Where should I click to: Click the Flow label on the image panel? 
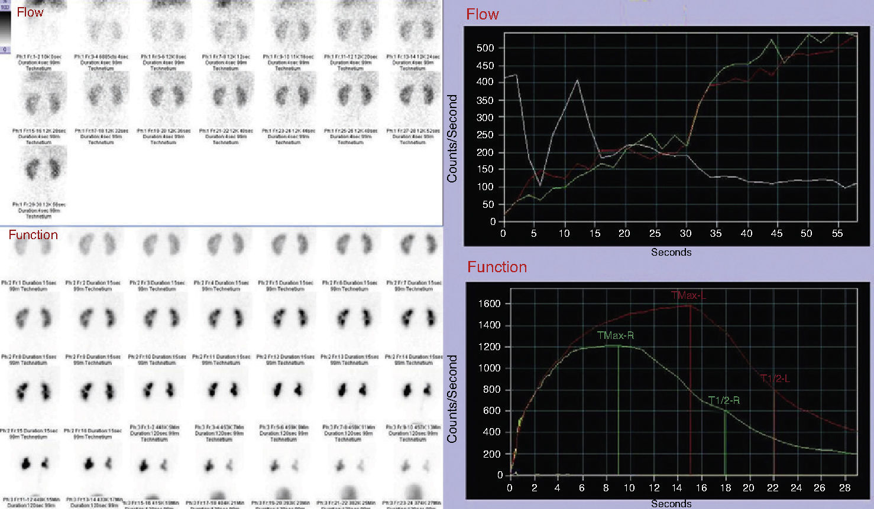click(x=31, y=12)
